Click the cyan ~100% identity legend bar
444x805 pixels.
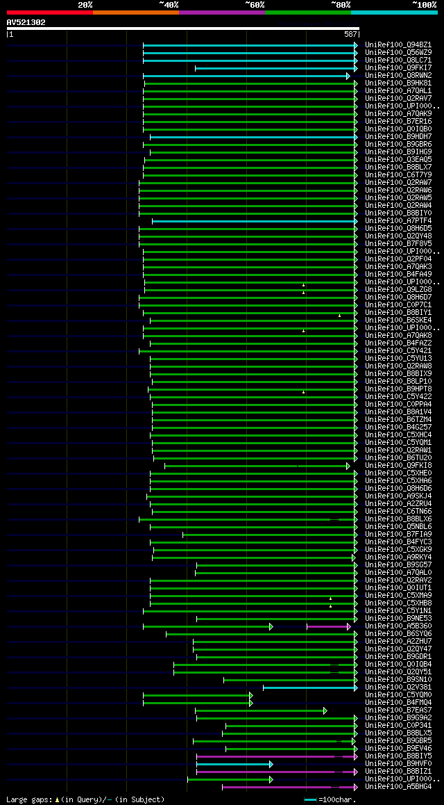click(394, 13)
